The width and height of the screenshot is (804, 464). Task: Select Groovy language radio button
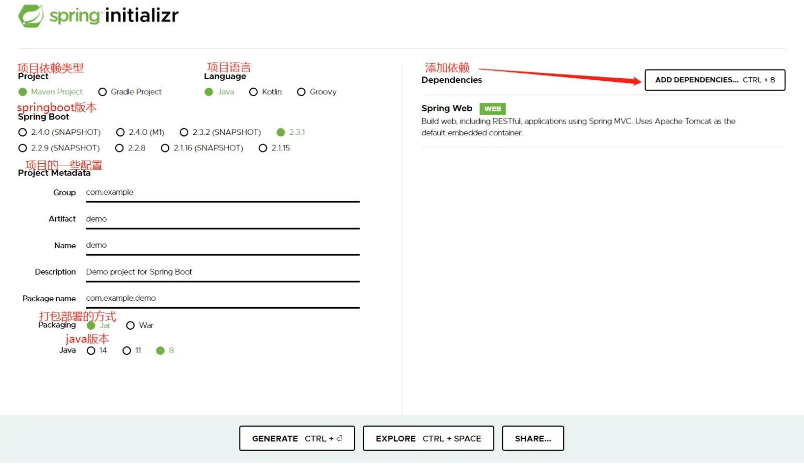tap(301, 92)
